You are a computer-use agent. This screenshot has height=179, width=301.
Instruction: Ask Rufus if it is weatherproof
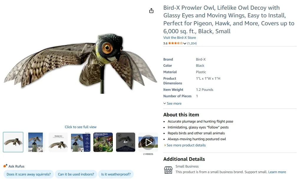click(116, 174)
